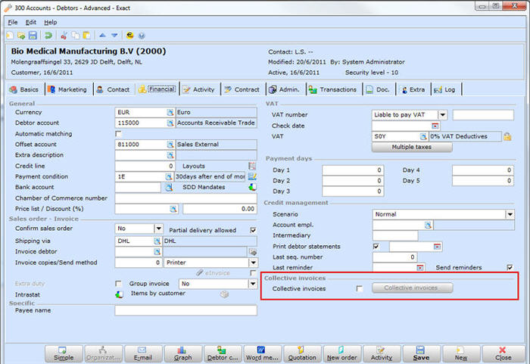Click the Credit line input field
Screen dimensions: 530x364
pos(145,166)
